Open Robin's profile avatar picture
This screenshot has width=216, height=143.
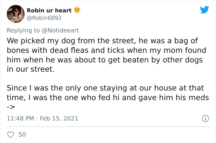[x=15, y=14]
